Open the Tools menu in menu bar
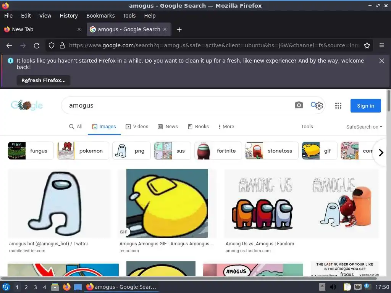Screen dimensions: 391x293 point(129,16)
